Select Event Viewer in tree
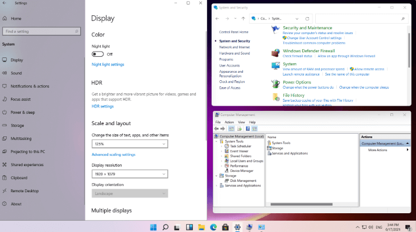416x232 pixels. [239, 151]
